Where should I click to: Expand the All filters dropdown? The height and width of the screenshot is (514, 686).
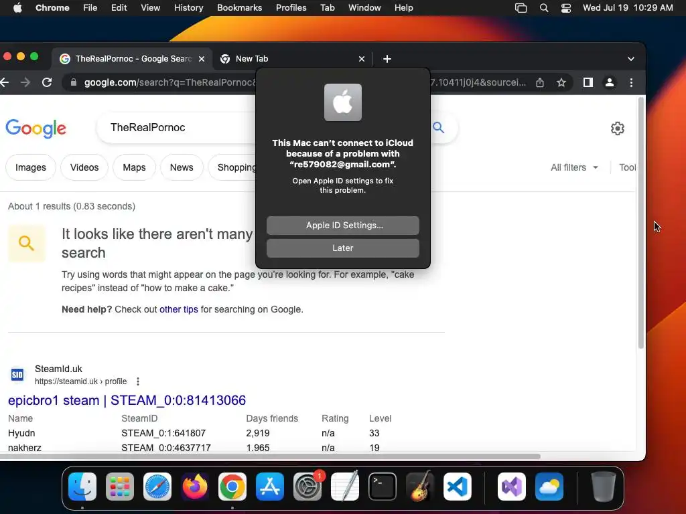574,167
